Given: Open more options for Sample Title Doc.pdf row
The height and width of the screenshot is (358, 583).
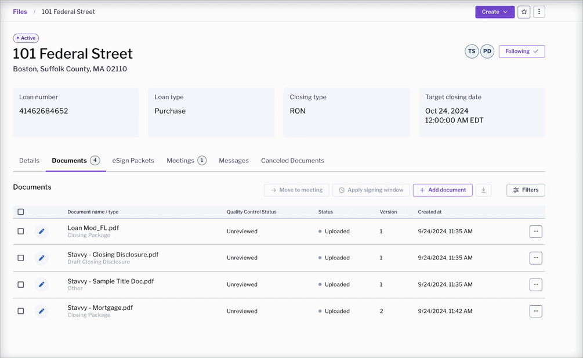Looking at the screenshot, I should click(536, 284).
